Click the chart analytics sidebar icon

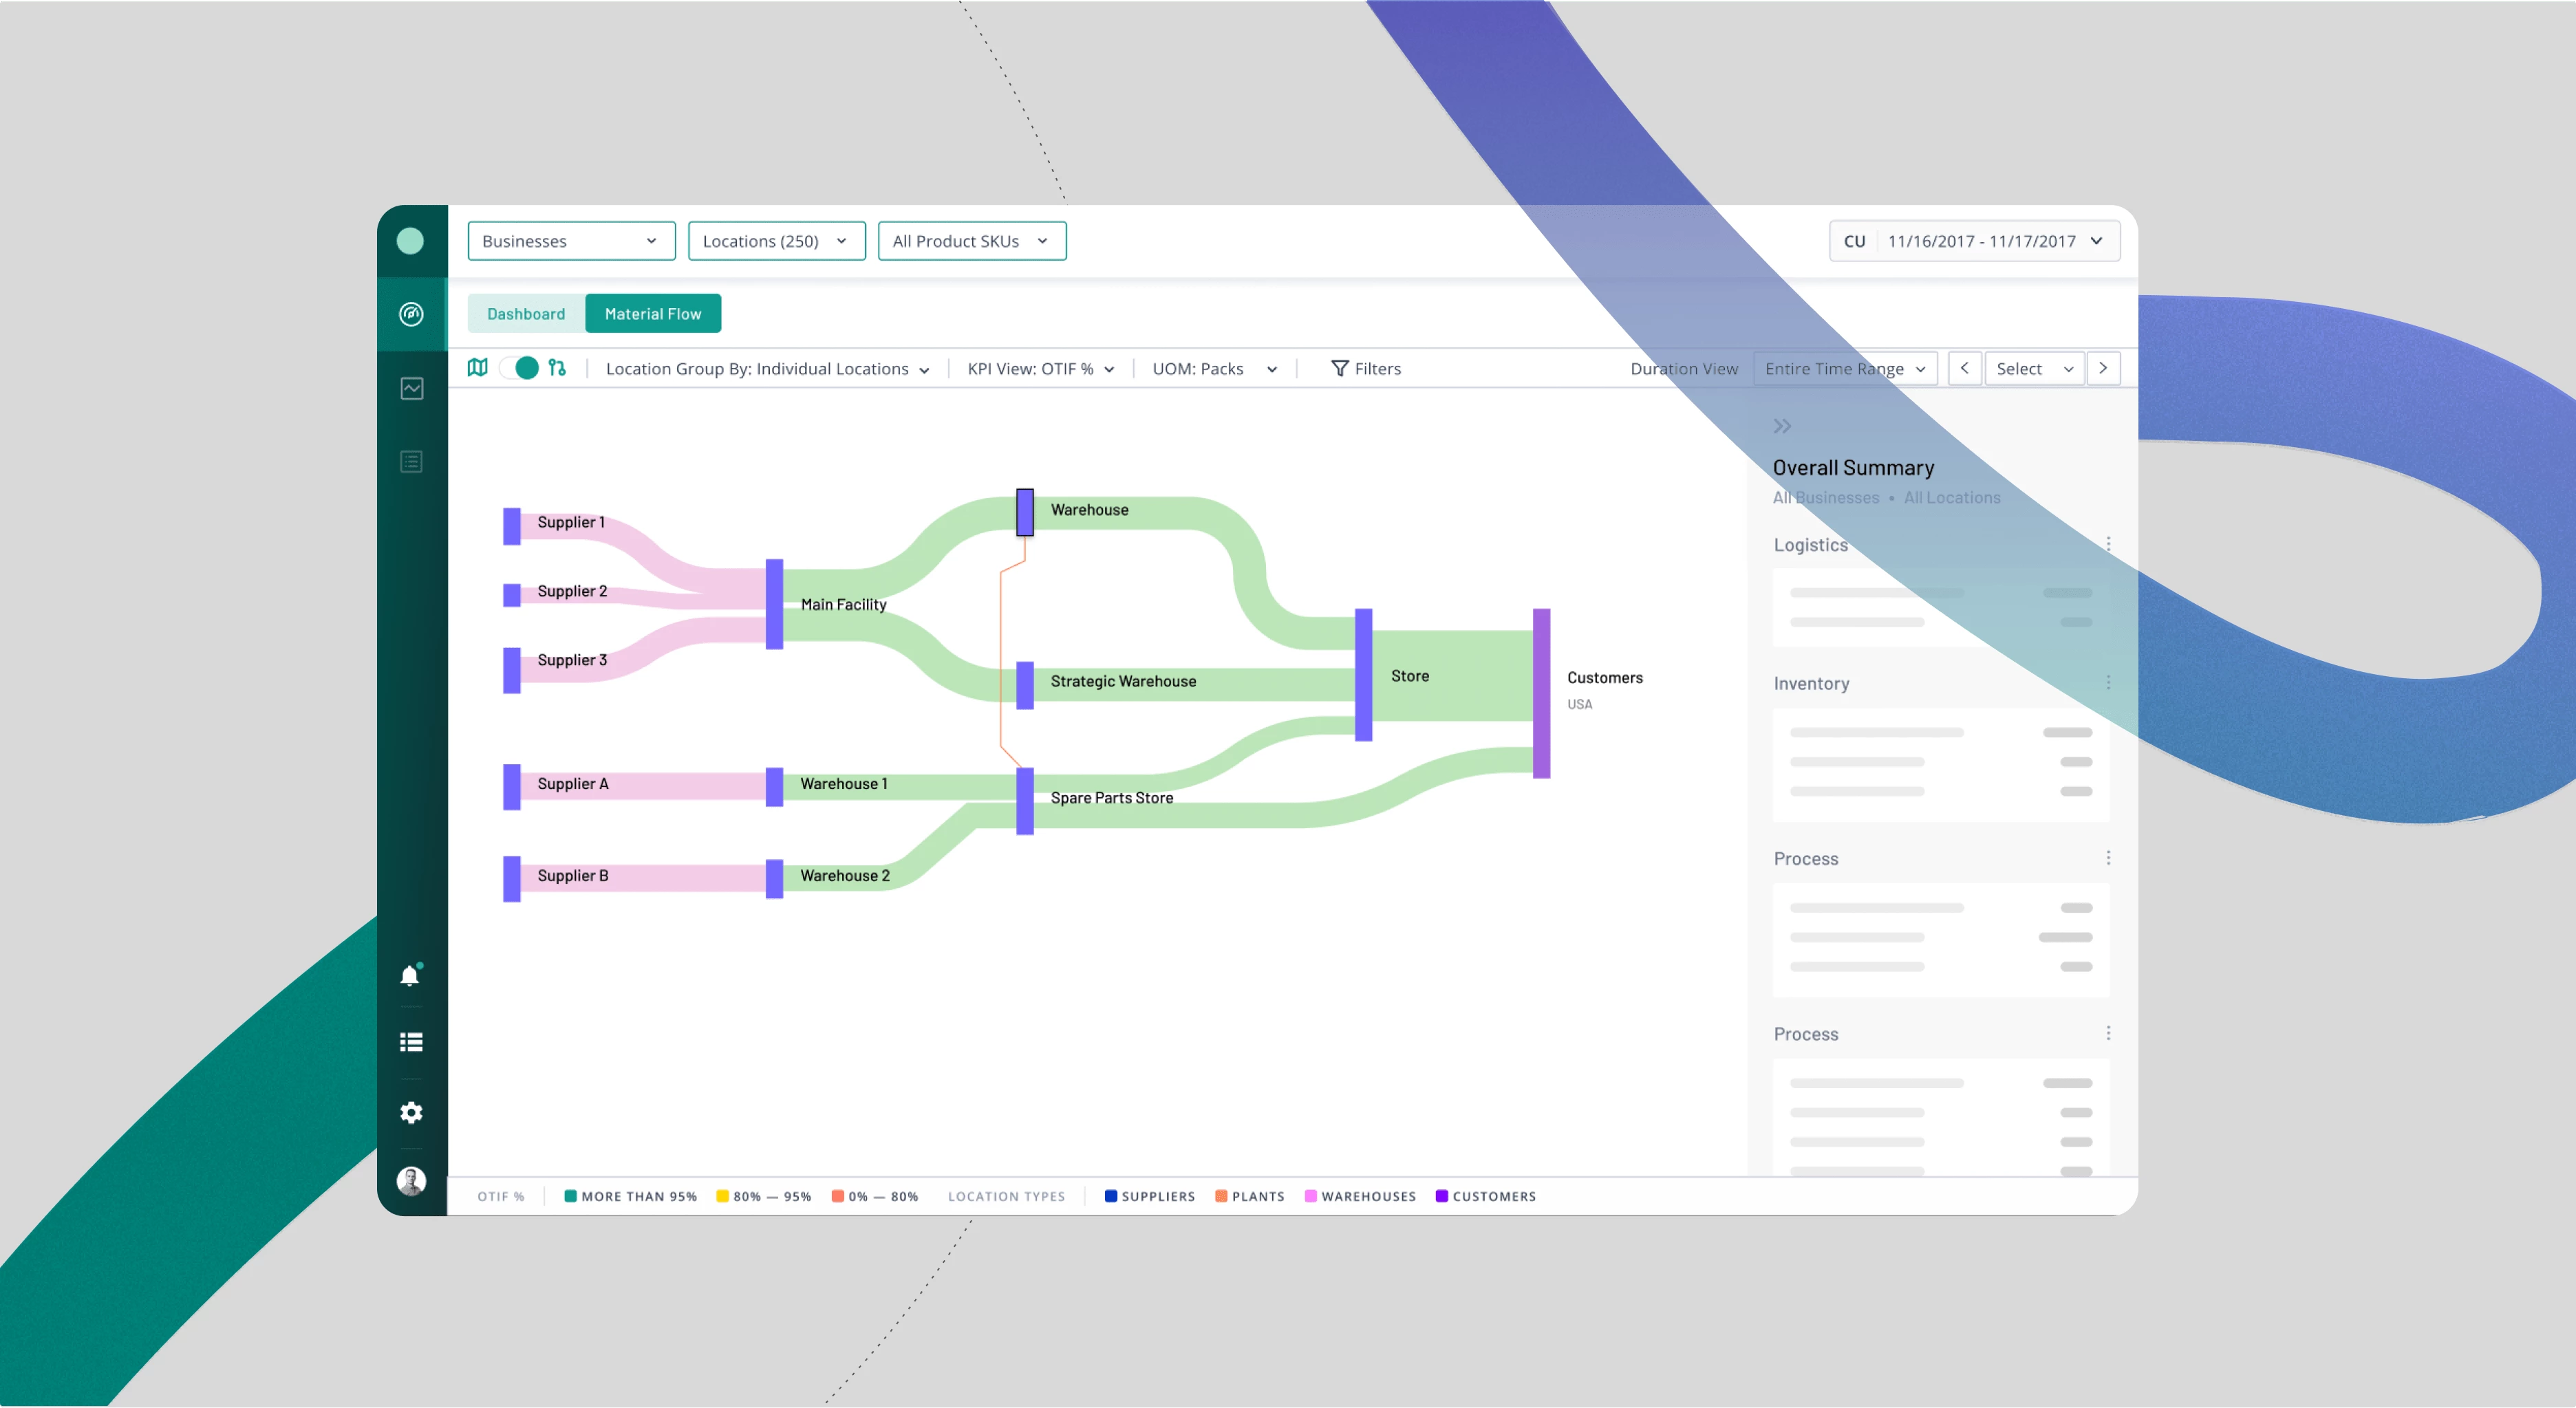point(411,388)
